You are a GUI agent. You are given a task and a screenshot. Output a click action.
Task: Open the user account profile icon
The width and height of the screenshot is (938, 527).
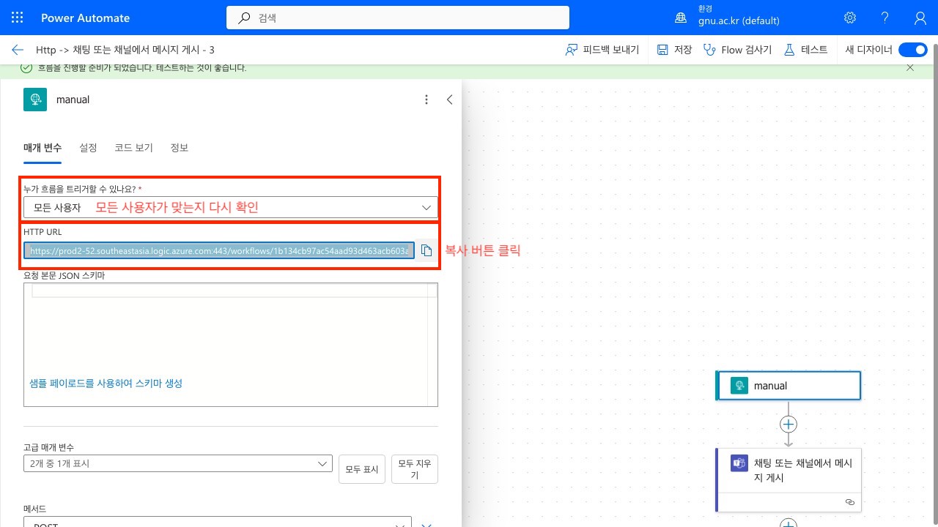tap(920, 18)
